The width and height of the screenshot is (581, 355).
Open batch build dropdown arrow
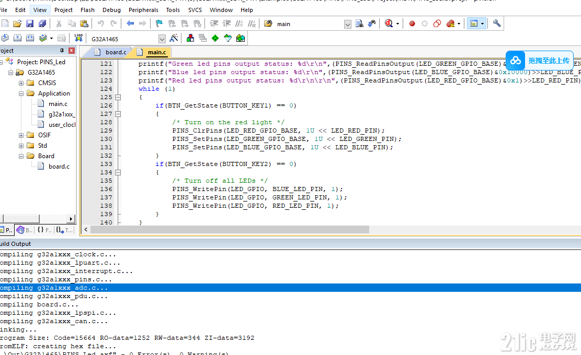point(51,39)
